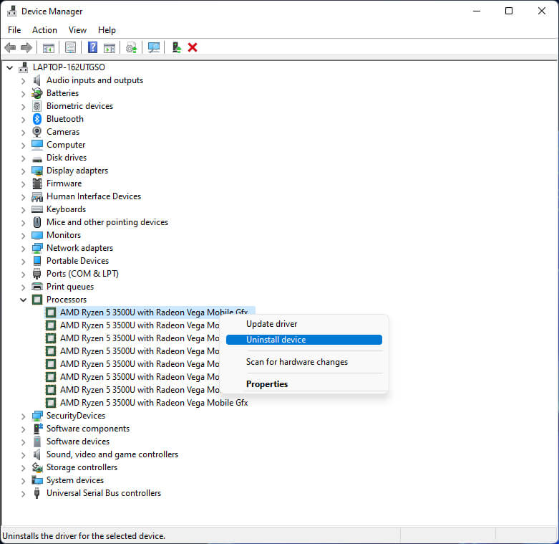The width and height of the screenshot is (559, 544).
Task: Click the Batteries category icon
Action: pos(37,93)
